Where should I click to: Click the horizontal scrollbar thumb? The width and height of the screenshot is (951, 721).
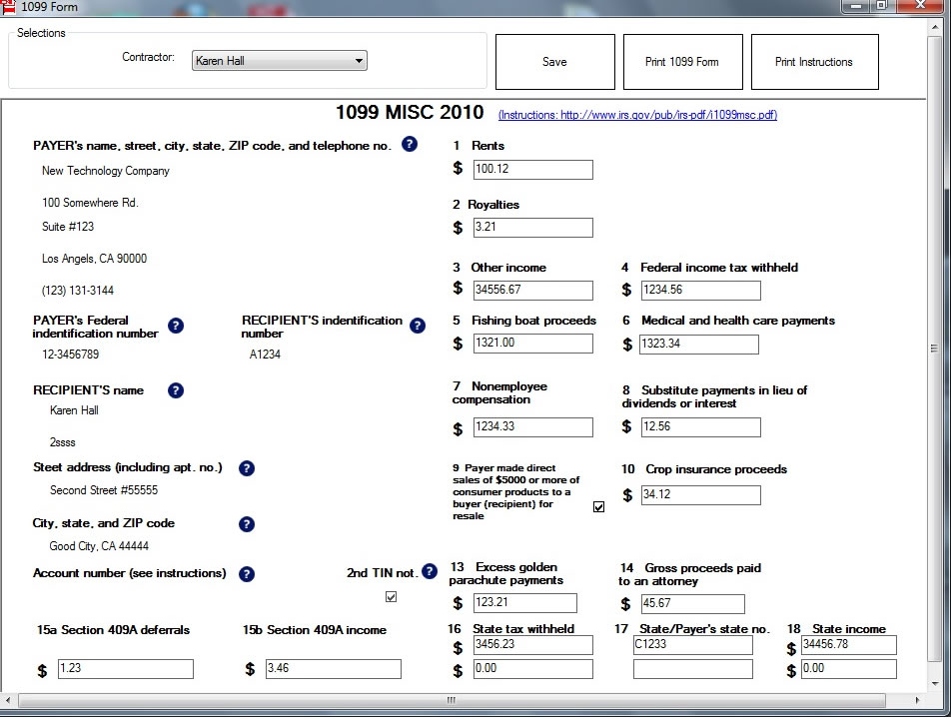click(x=452, y=700)
